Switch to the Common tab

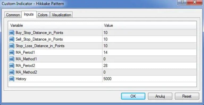pos(13,15)
